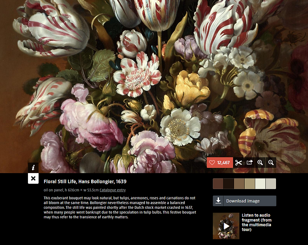Open the Catalogue entry link

tap(113, 190)
